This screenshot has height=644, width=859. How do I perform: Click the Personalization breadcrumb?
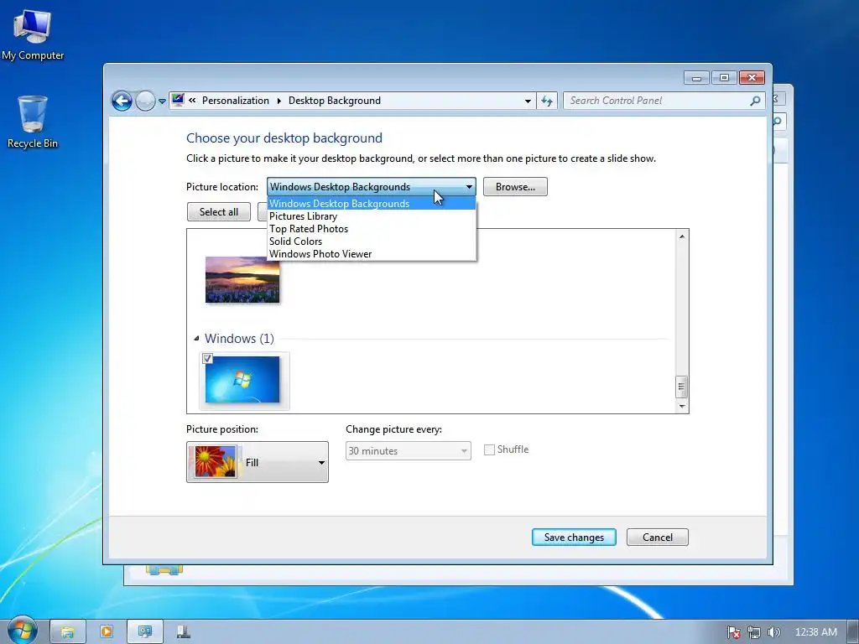click(236, 101)
